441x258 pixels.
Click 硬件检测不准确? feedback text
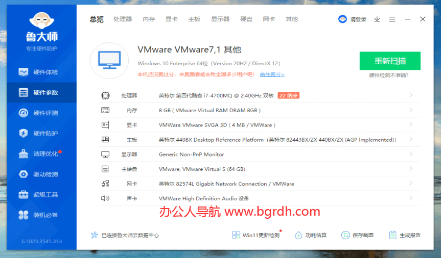(x=389, y=75)
